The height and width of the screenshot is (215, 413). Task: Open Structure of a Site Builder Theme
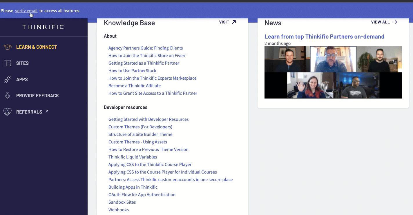point(140,134)
